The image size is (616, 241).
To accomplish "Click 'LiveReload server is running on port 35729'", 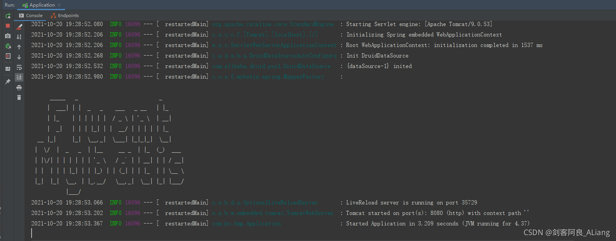I will pyautogui.click(x=412, y=203).
